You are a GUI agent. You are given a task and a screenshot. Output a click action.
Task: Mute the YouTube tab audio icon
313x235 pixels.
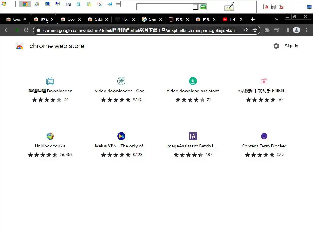tap(234, 19)
